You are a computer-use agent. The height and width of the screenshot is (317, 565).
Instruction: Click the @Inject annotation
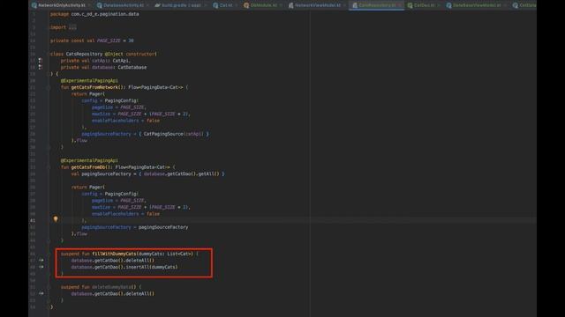click(x=114, y=54)
